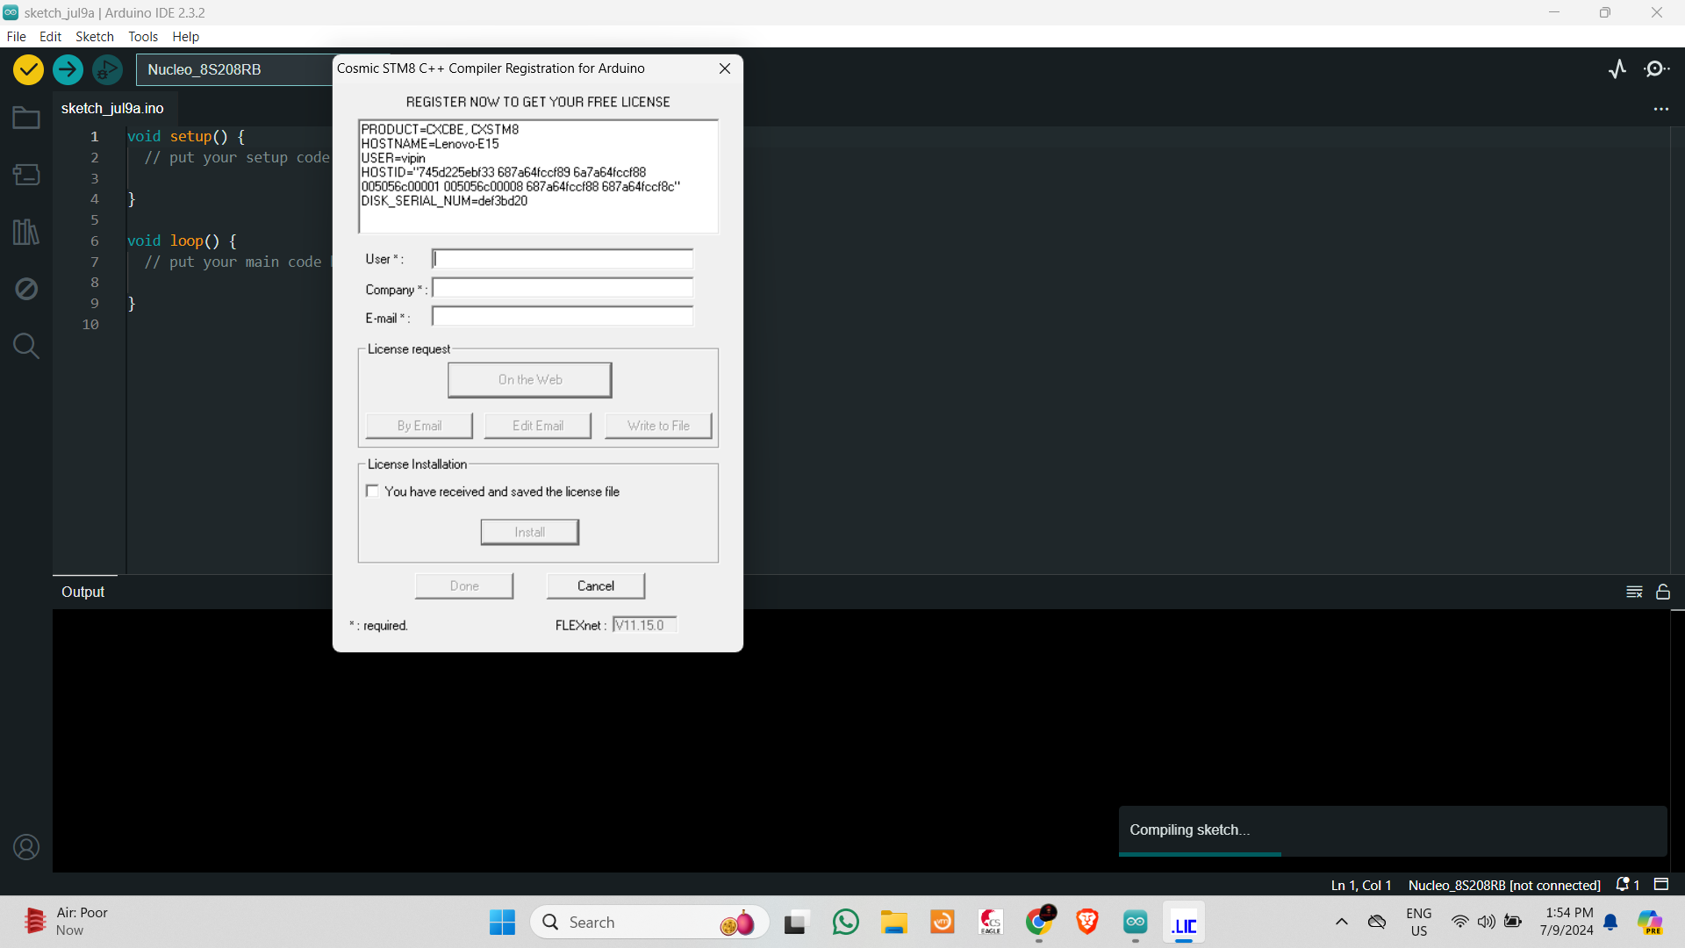Start debugging with the debug toolbar icon

[x=106, y=69]
